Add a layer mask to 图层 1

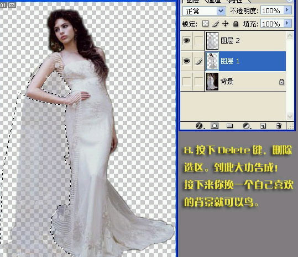point(215,126)
